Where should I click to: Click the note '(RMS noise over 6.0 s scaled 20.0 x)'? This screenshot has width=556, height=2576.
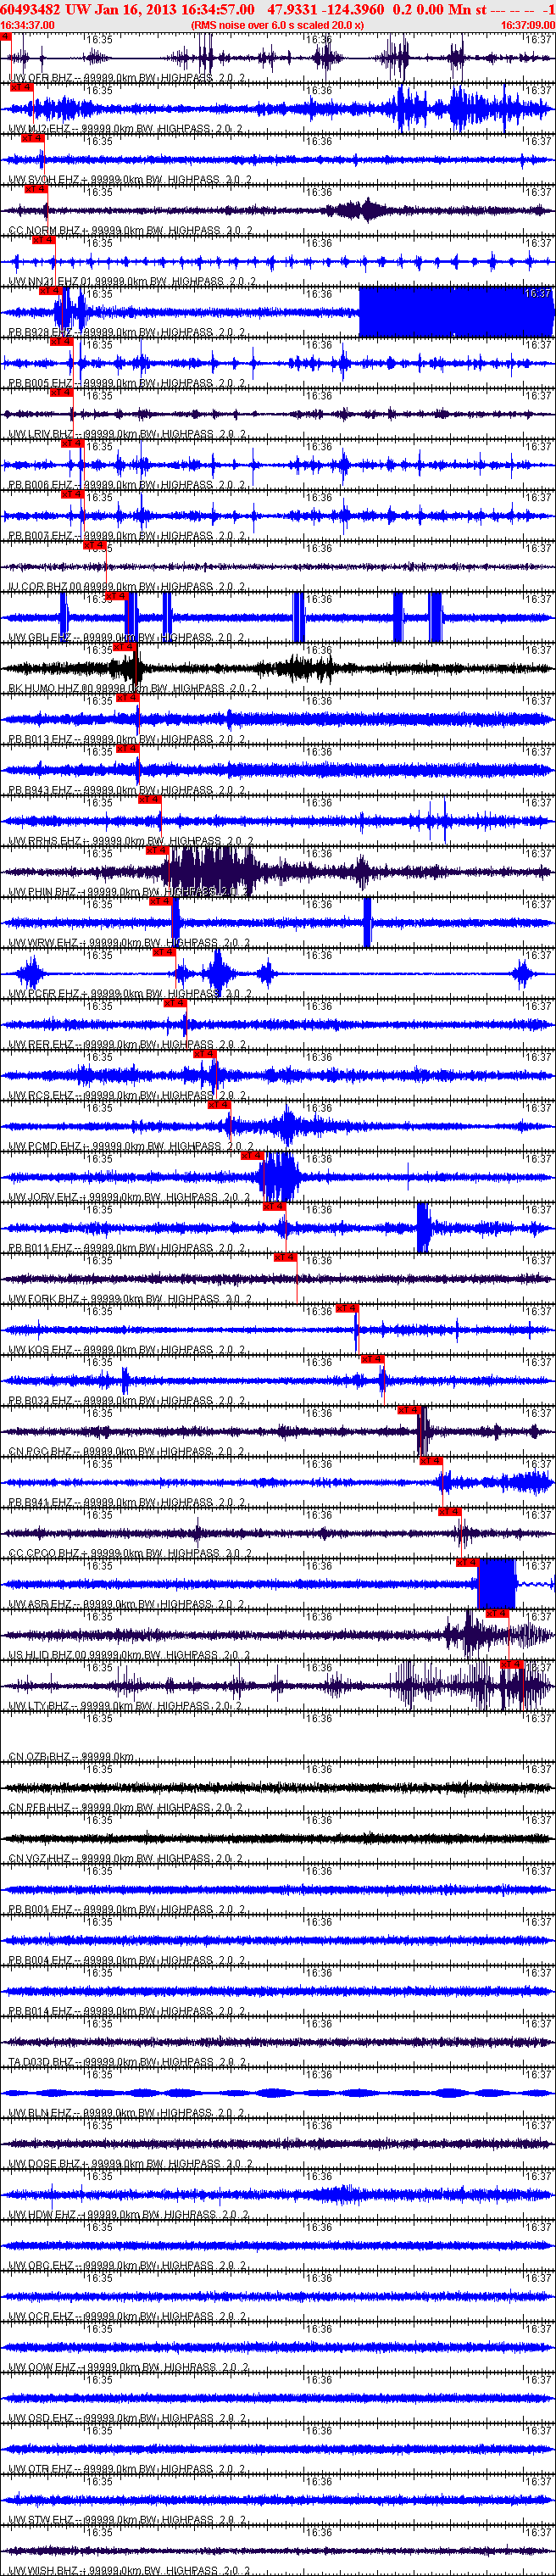point(277,25)
